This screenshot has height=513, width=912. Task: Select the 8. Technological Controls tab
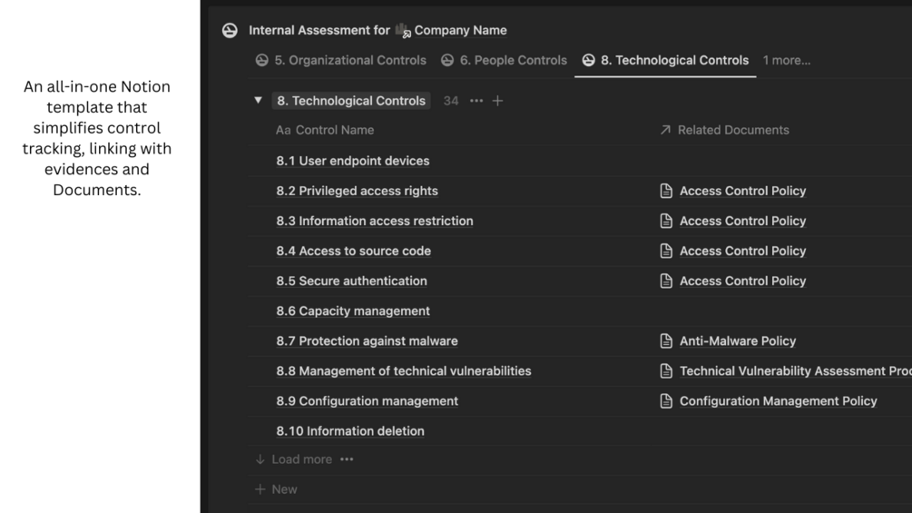(x=665, y=60)
